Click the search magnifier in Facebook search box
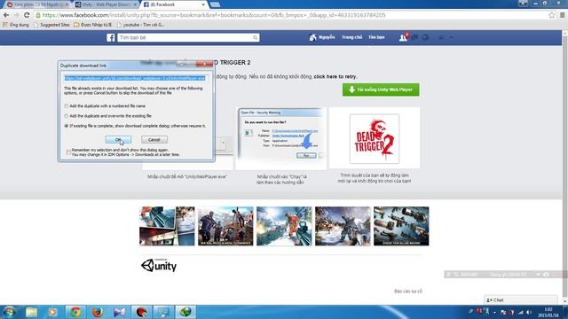 (x=255, y=37)
